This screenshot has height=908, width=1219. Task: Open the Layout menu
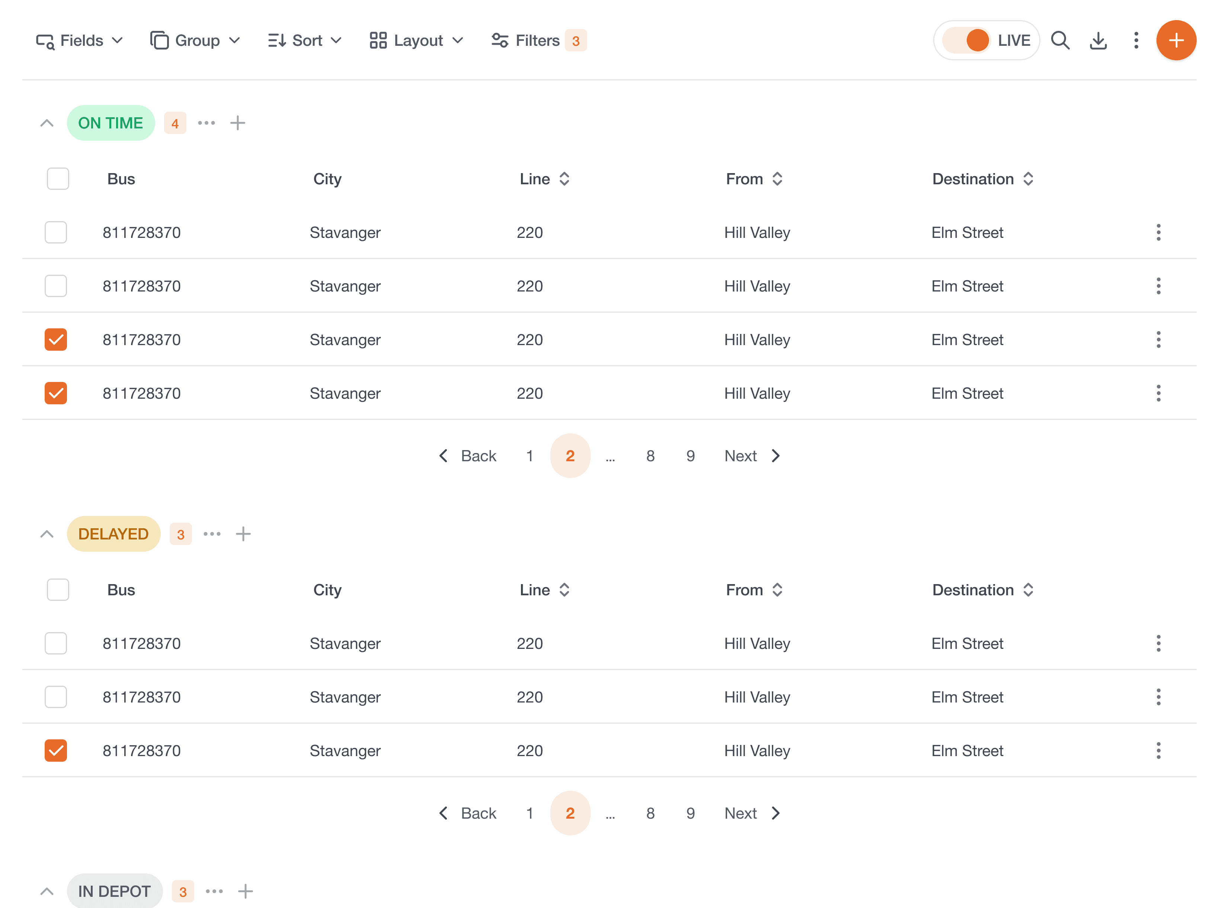(416, 41)
